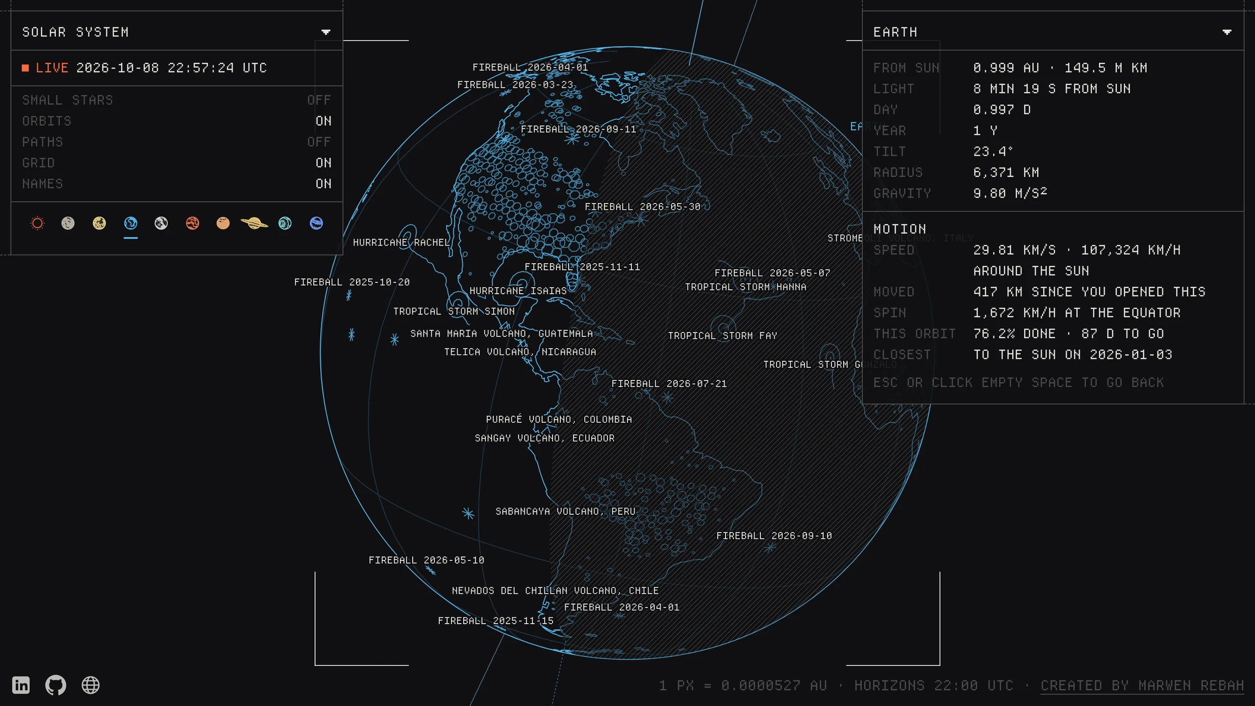Click the Fireball 2026-07-21 label
Screen dimensions: 1255x706
point(669,384)
